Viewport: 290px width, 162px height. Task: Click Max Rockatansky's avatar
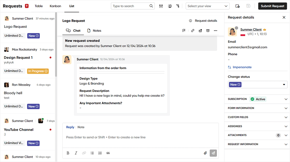pyautogui.click(x=7, y=49)
